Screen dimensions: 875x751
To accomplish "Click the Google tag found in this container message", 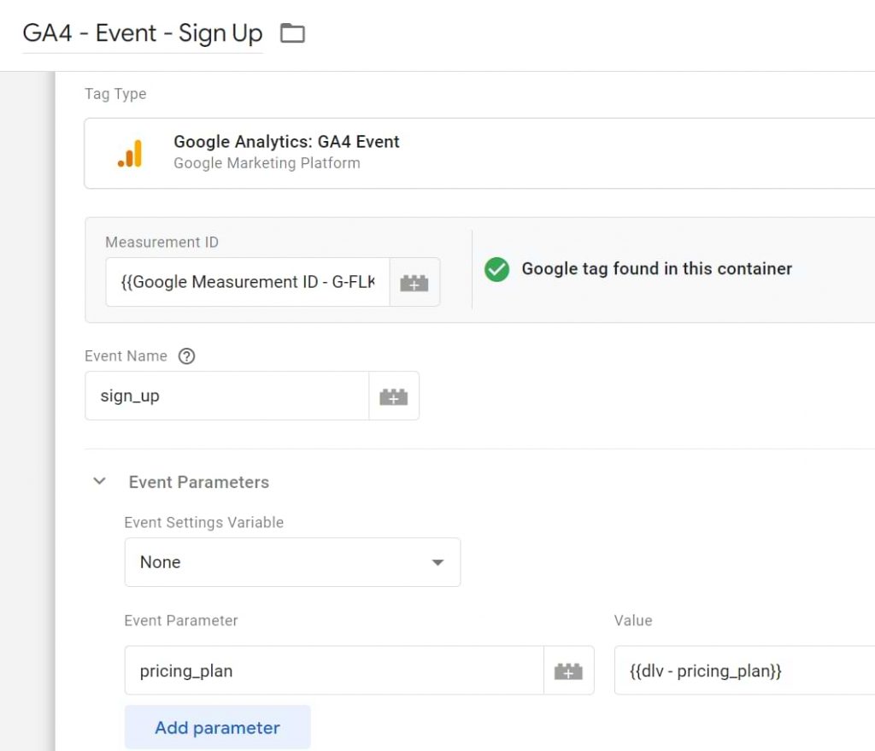I will tap(655, 268).
